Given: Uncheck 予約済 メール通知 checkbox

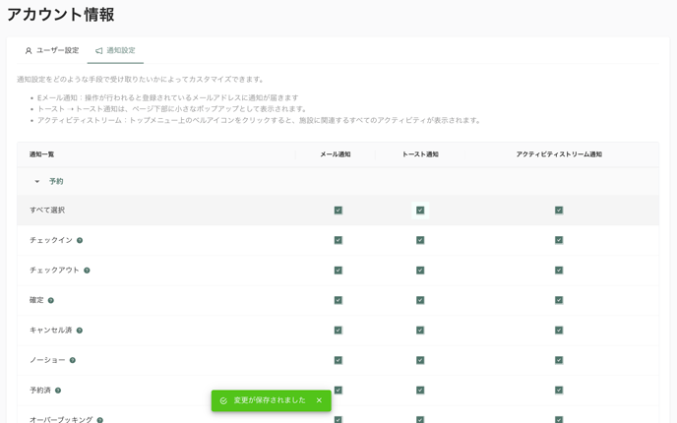Looking at the screenshot, I should pyautogui.click(x=338, y=391).
